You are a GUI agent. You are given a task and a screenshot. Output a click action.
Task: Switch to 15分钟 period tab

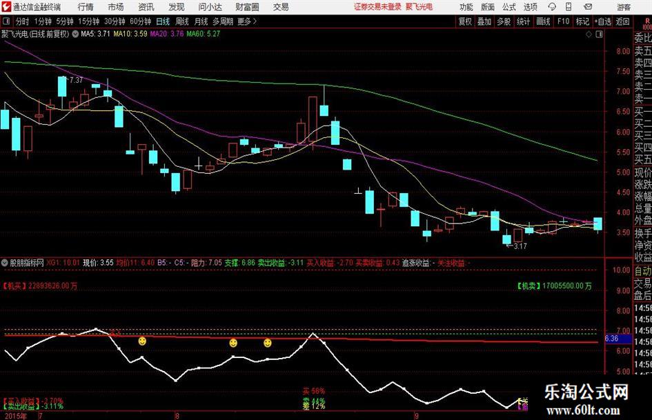click(x=88, y=21)
